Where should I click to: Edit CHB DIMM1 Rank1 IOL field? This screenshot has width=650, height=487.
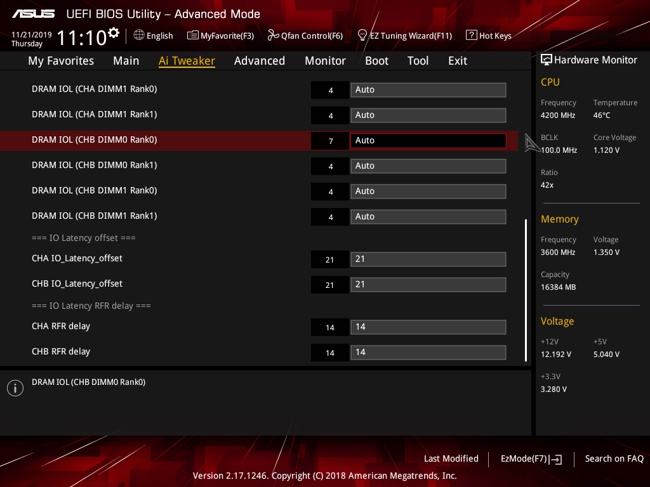pyautogui.click(x=428, y=217)
